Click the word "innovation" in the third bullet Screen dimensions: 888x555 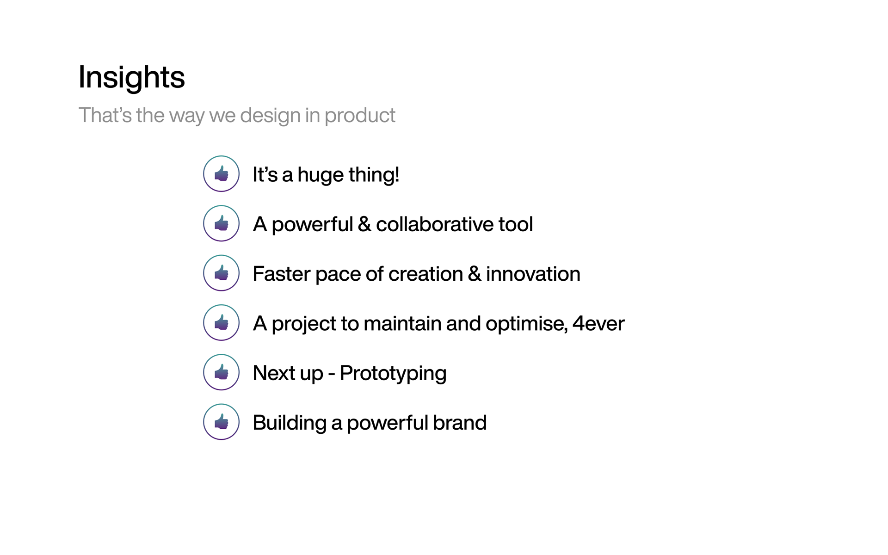(x=533, y=274)
